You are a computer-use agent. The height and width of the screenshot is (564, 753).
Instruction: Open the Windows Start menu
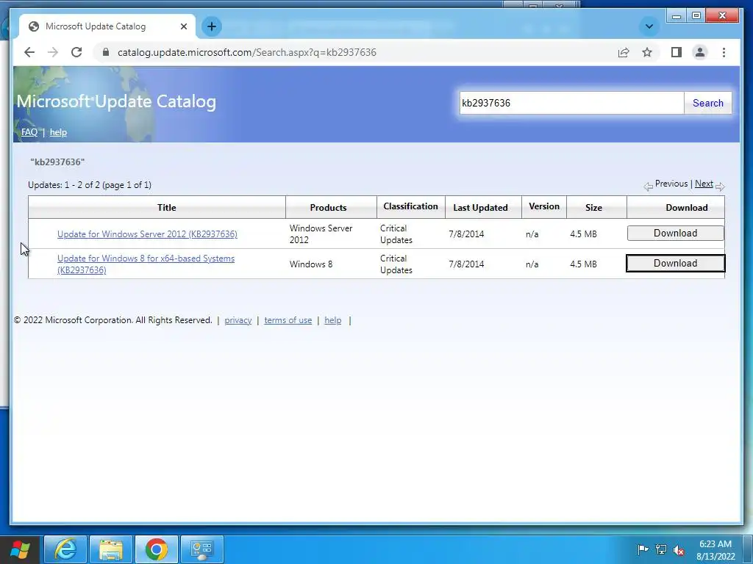[x=20, y=549]
